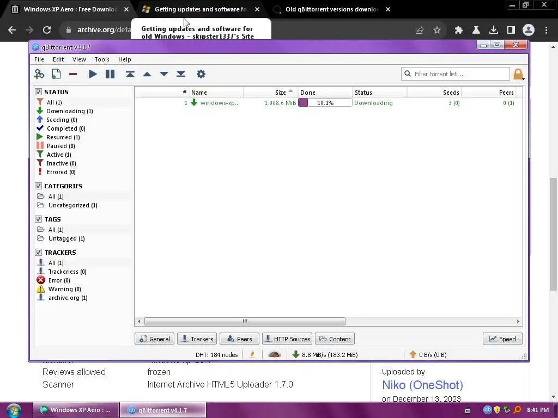Move torrent up in queue
The height and width of the screenshot is (418, 558).
pyautogui.click(x=147, y=74)
